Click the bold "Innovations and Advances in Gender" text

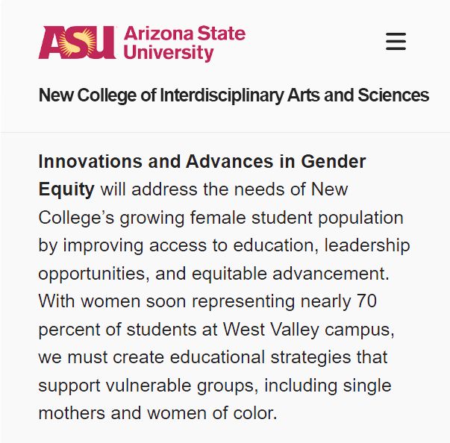point(202,162)
